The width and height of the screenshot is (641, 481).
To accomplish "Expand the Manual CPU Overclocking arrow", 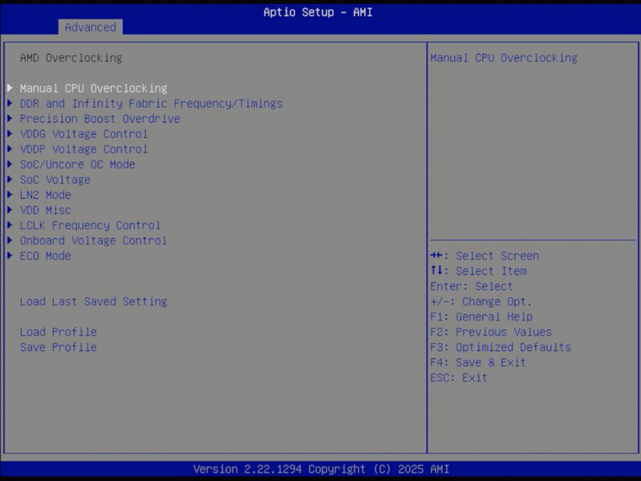I will click(x=9, y=88).
